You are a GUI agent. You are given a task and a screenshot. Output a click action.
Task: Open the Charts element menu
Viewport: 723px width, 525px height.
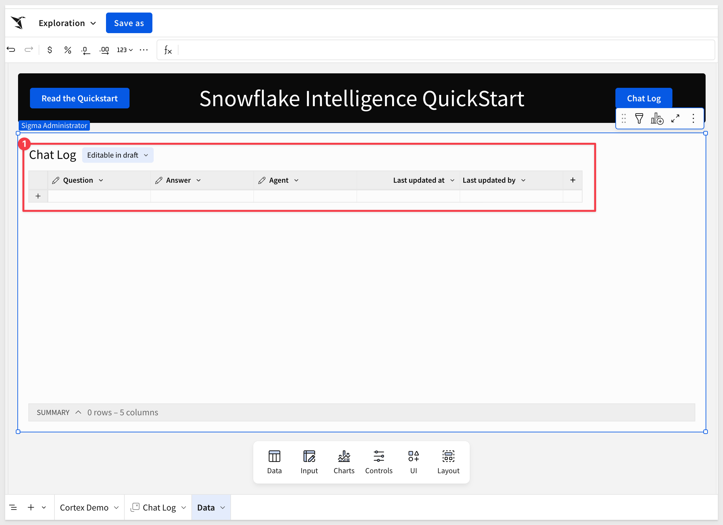tap(344, 462)
